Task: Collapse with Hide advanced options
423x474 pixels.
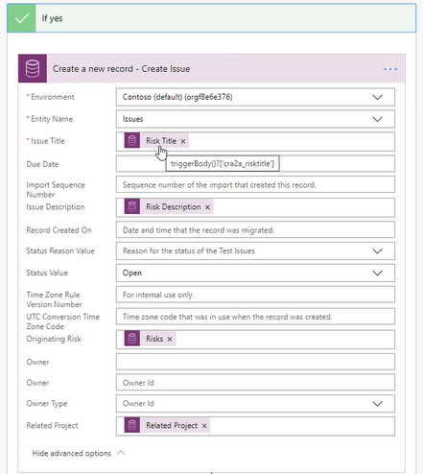Action: click(x=79, y=453)
